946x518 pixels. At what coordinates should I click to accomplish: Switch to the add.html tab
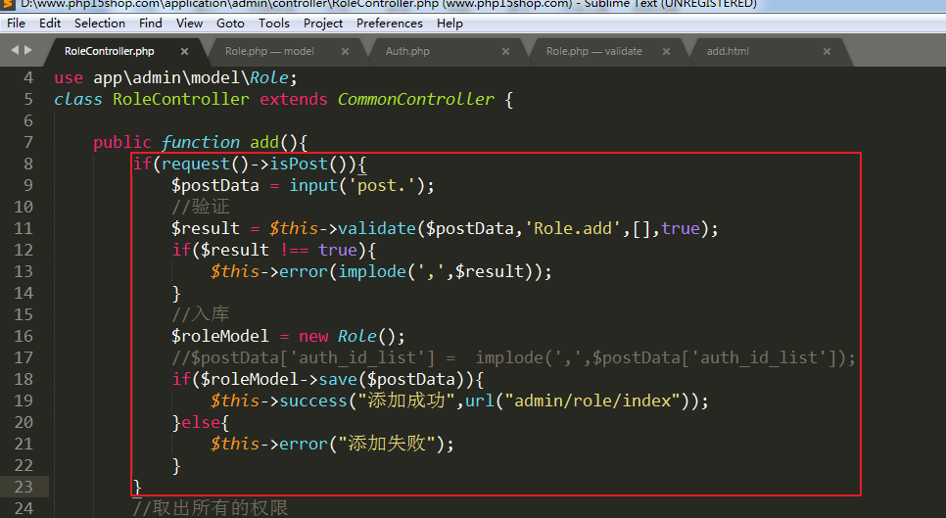click(x=728, y=51)
